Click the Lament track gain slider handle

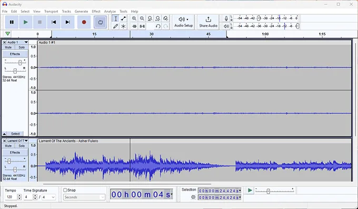click(x=9, y=161)
